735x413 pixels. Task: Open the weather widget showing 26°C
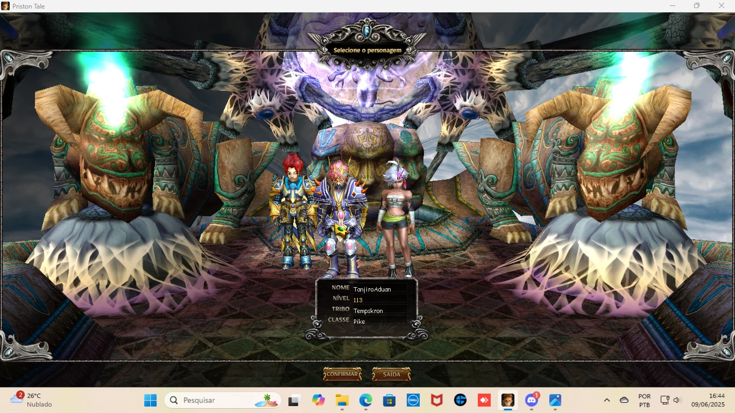pyautogui.click(x=32, y=400)
